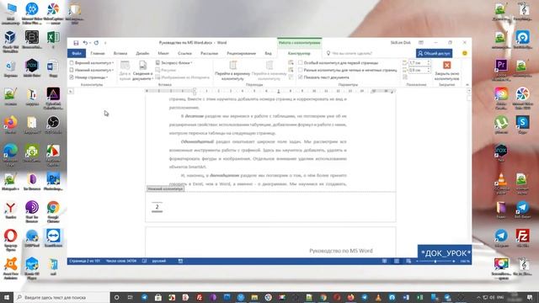Click the Save icon in Word's quick access toolbar
Image resolution: width=539 pixels, height=303 pixels.
click(x=76, y=43)
